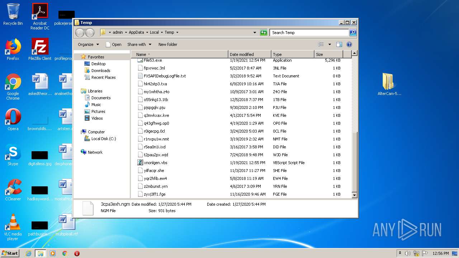Expand the arrow after admin in breadcrumb
The width and height of the screenshot is (459, 258).
coord(126,33)
